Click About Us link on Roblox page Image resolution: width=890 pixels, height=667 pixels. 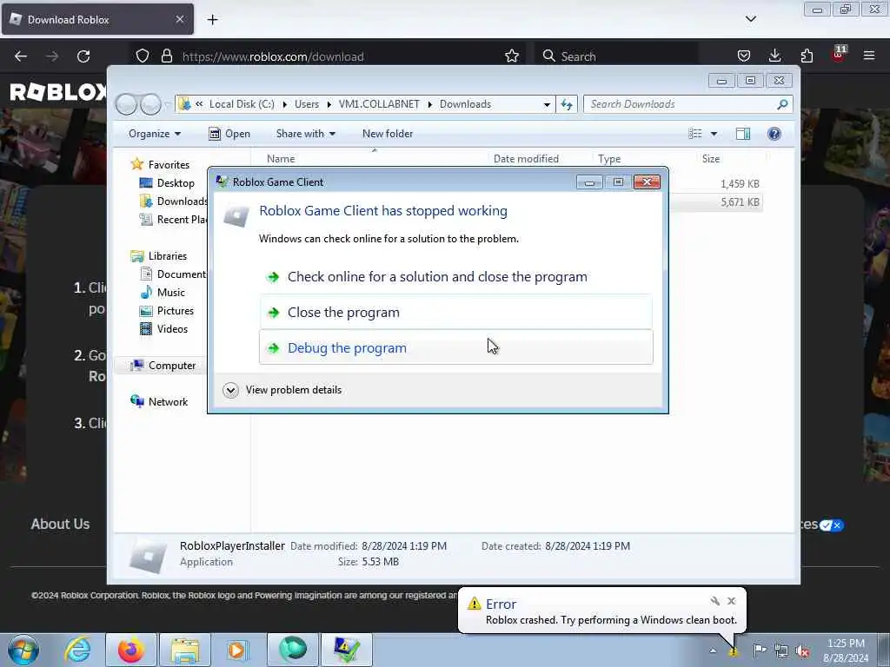[60, 524]
